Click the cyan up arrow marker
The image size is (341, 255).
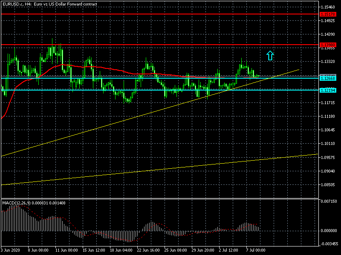click(270, 55)
